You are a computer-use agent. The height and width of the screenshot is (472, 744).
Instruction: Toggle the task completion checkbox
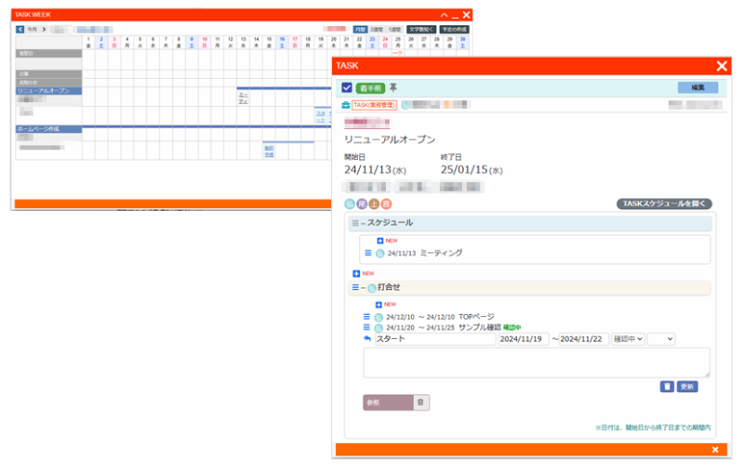coord(346,87)
